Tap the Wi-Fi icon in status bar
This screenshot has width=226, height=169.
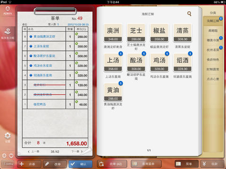(x=10, y=2)
